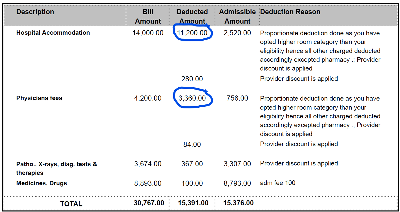The image size is (400, 212).
Task: Click the 84.00 deducted amount
Action: pyautogui.click(x=192, y=144)
